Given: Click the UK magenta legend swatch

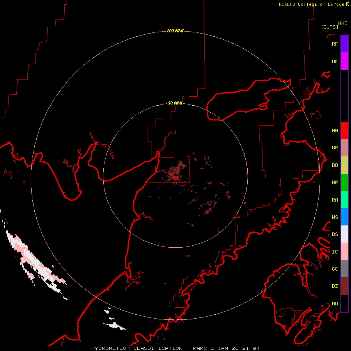Looking at the screenshot, I should pyautogui.click(x=344, y=61).
